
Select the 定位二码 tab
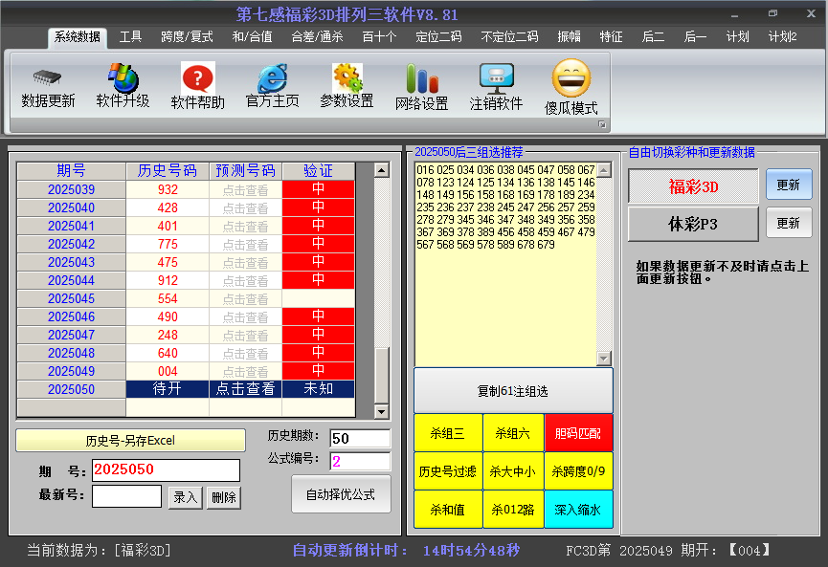coord(438,37)
